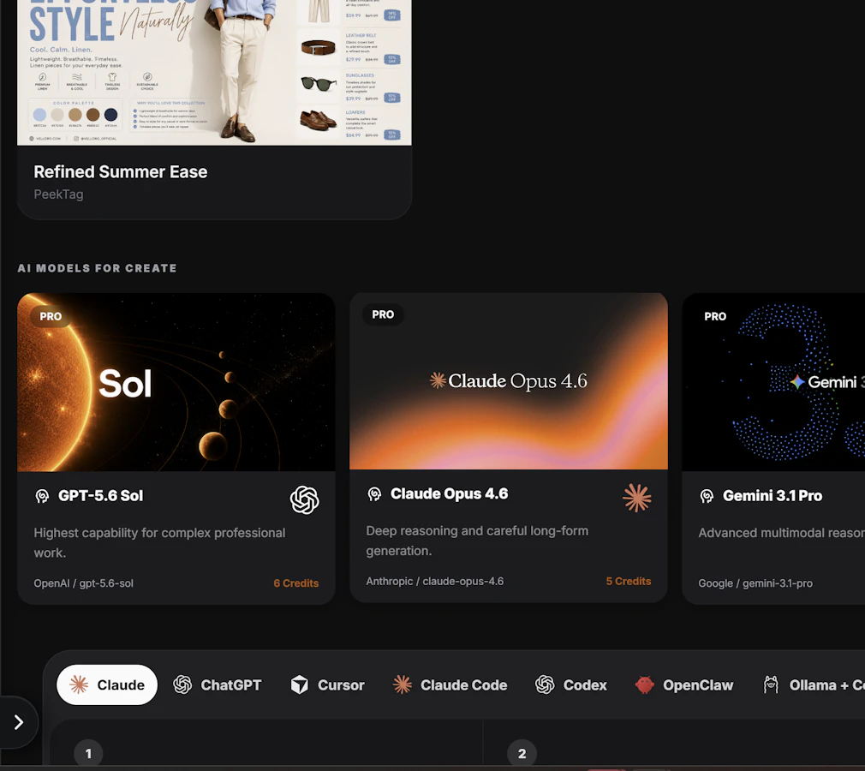Viewport: 865px width, 771px height.
Task: Click the Cursor cube icon in tab
Action: pyautogui.click(x=300, y=684)
